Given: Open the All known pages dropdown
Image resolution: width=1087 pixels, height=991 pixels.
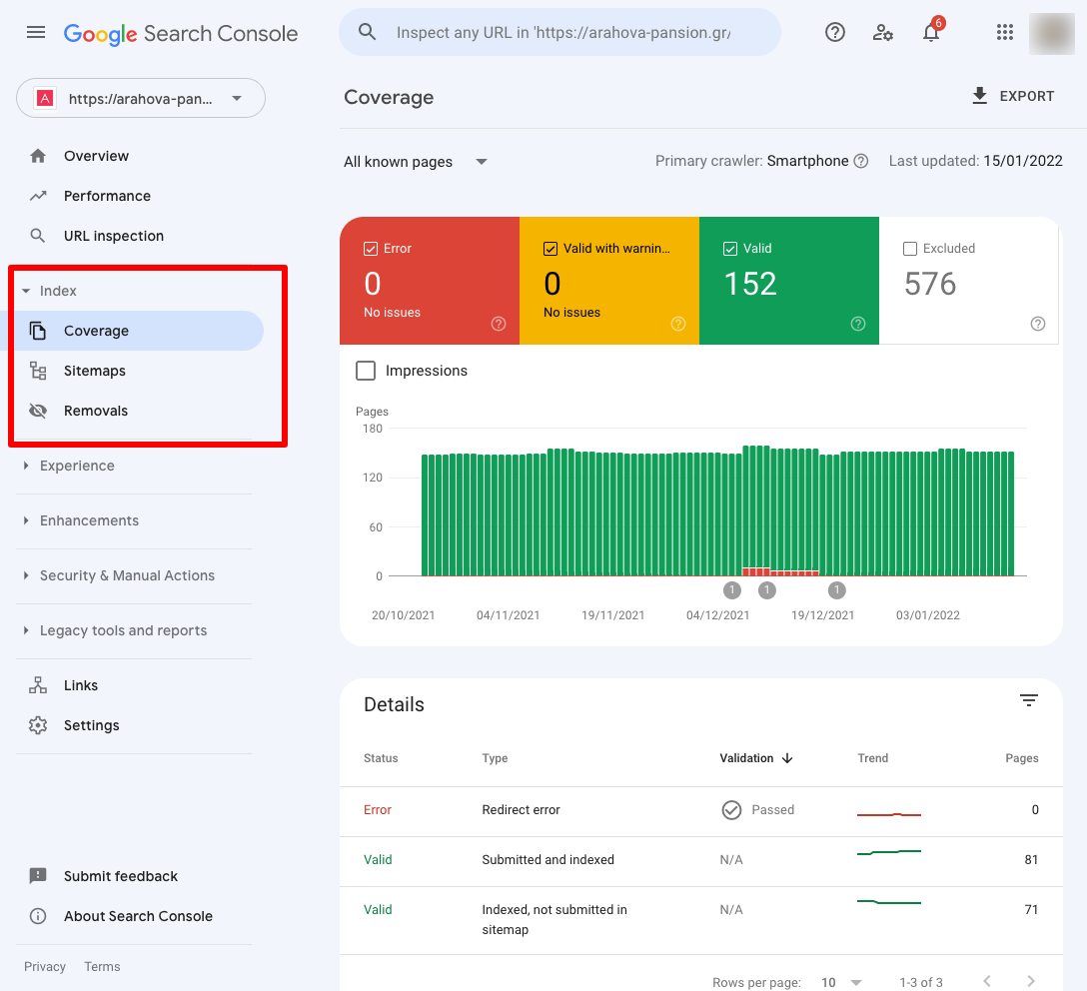Looking at the screenshot, I should click(x=416, y=162).
